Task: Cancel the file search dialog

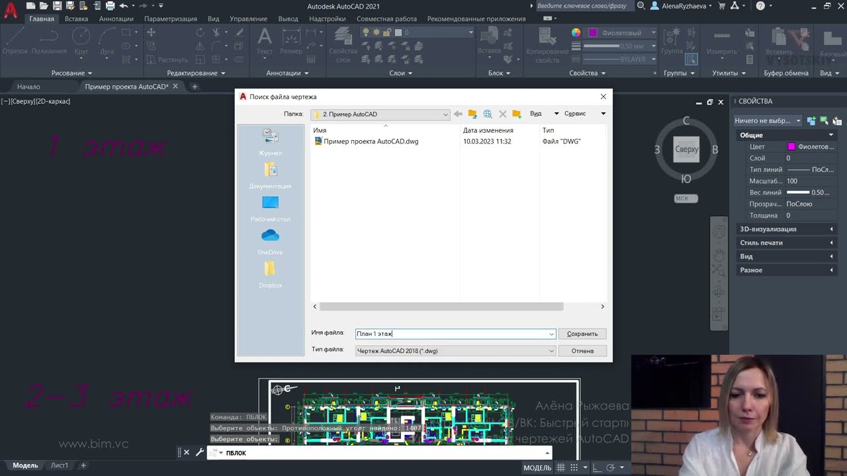Action: pyautogui.click(x=582, y=351)
